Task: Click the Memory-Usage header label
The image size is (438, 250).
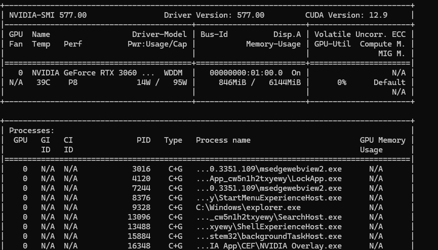Action: [x=273, y=44]
